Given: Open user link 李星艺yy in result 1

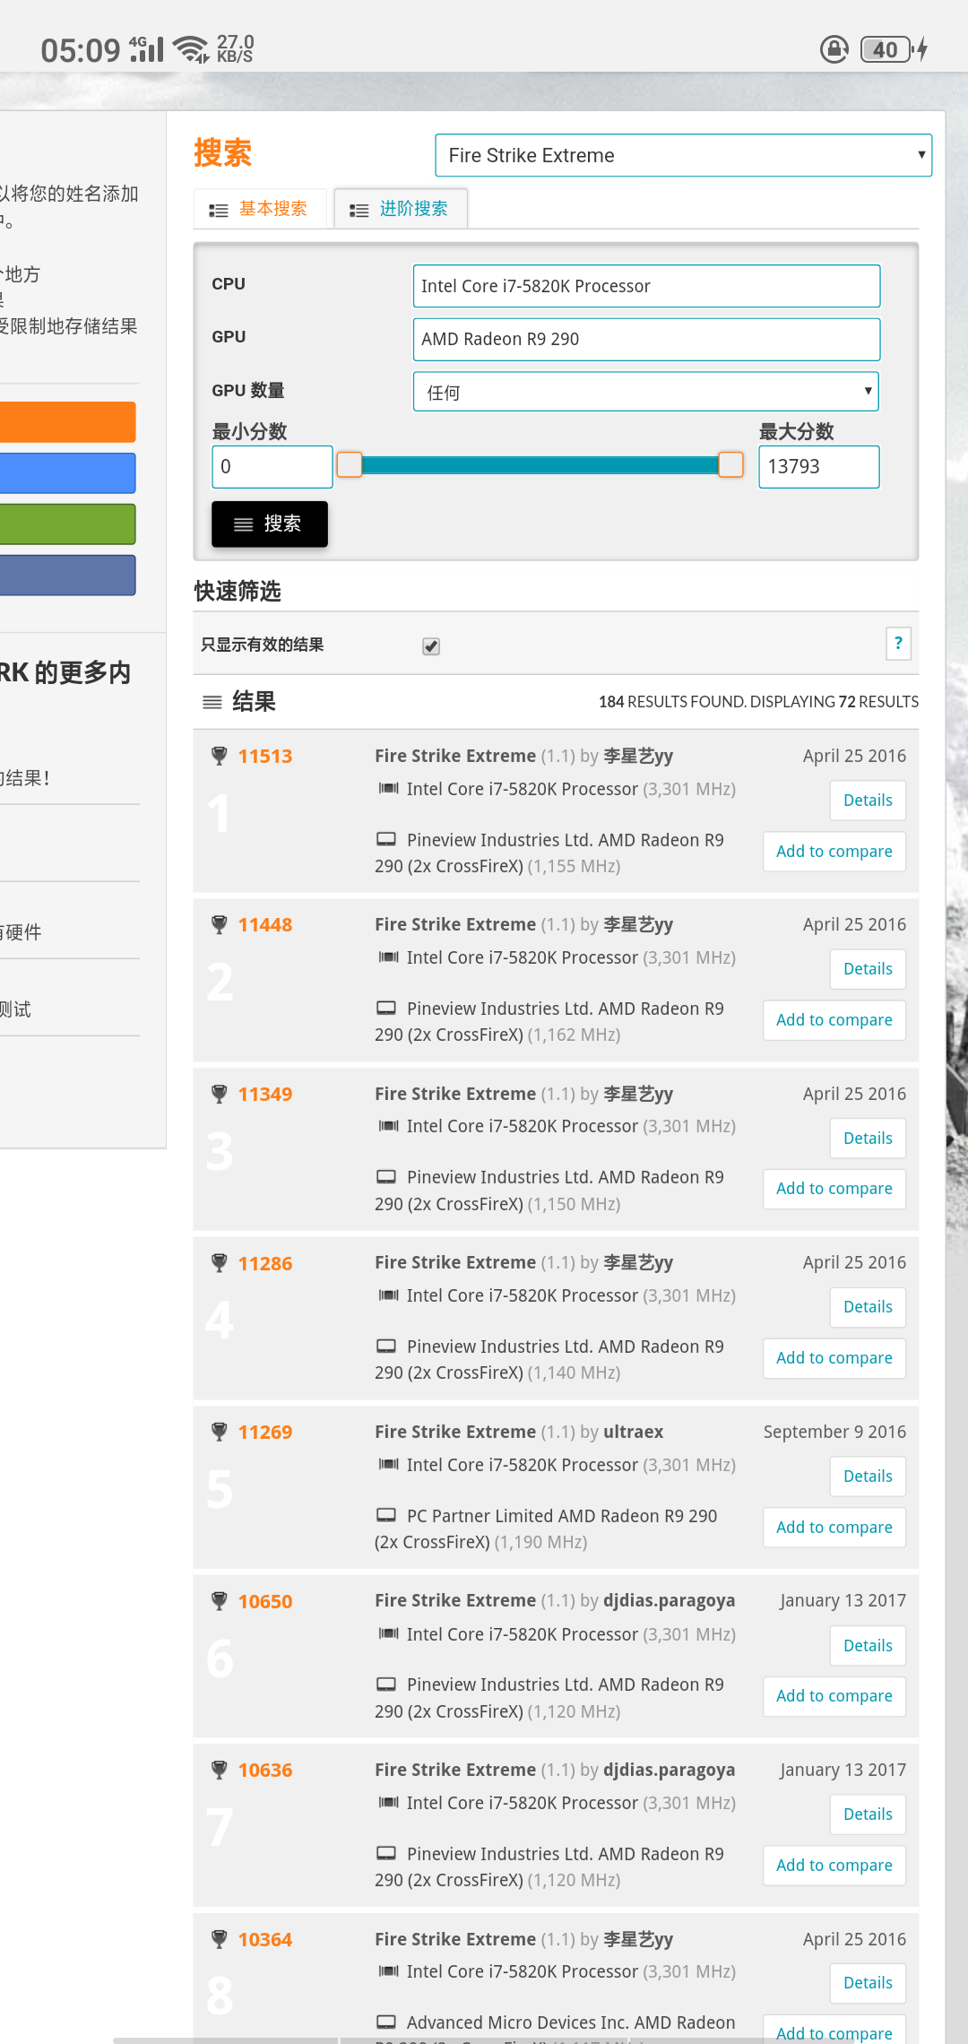Looking at the screenshot, I should (638, 756).
